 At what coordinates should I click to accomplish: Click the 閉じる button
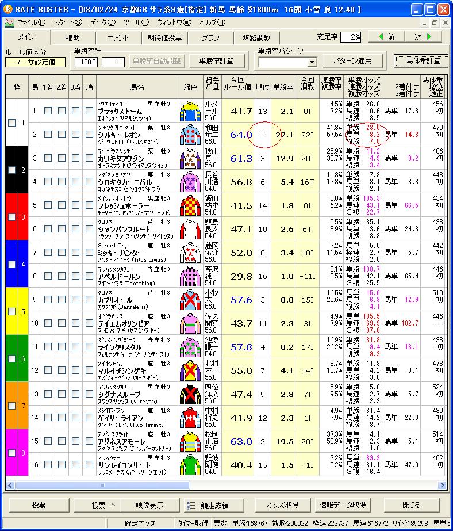click(x=412, y=505)
